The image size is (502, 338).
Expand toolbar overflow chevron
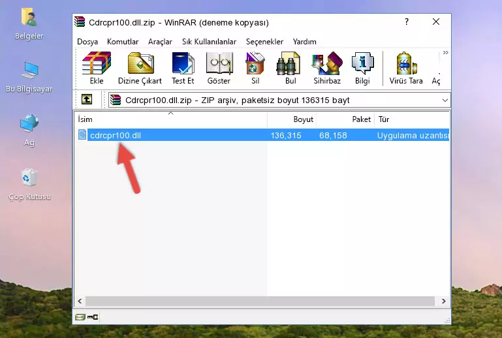tap(446, 53)
